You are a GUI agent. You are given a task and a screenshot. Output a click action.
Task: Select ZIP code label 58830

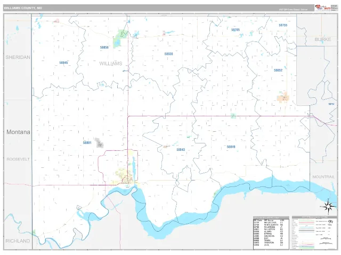[x=168, y=54]
